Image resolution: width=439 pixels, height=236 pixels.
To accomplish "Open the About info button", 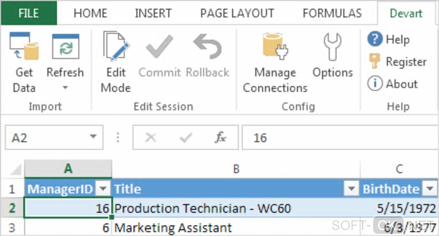I will click(375, 84).
